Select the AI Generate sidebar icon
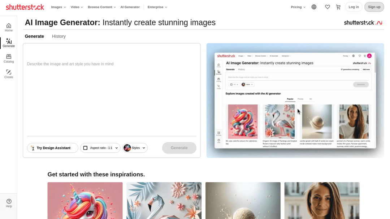The height and width of the screenshot is (219, 390). (x=9, y=43)
